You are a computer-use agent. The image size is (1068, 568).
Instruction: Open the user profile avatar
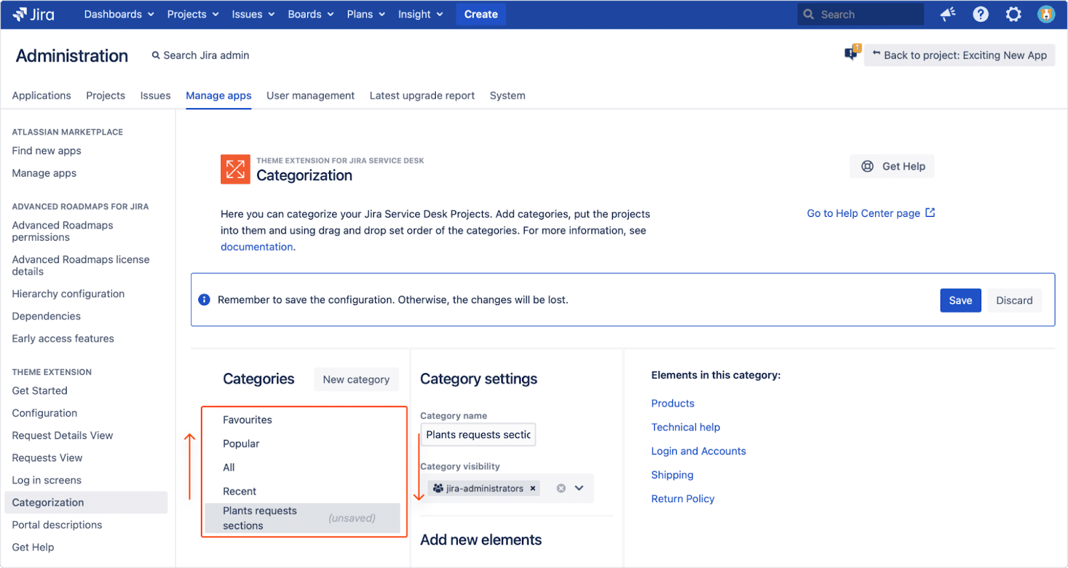pyautogui.click(x=1046, y=14)
